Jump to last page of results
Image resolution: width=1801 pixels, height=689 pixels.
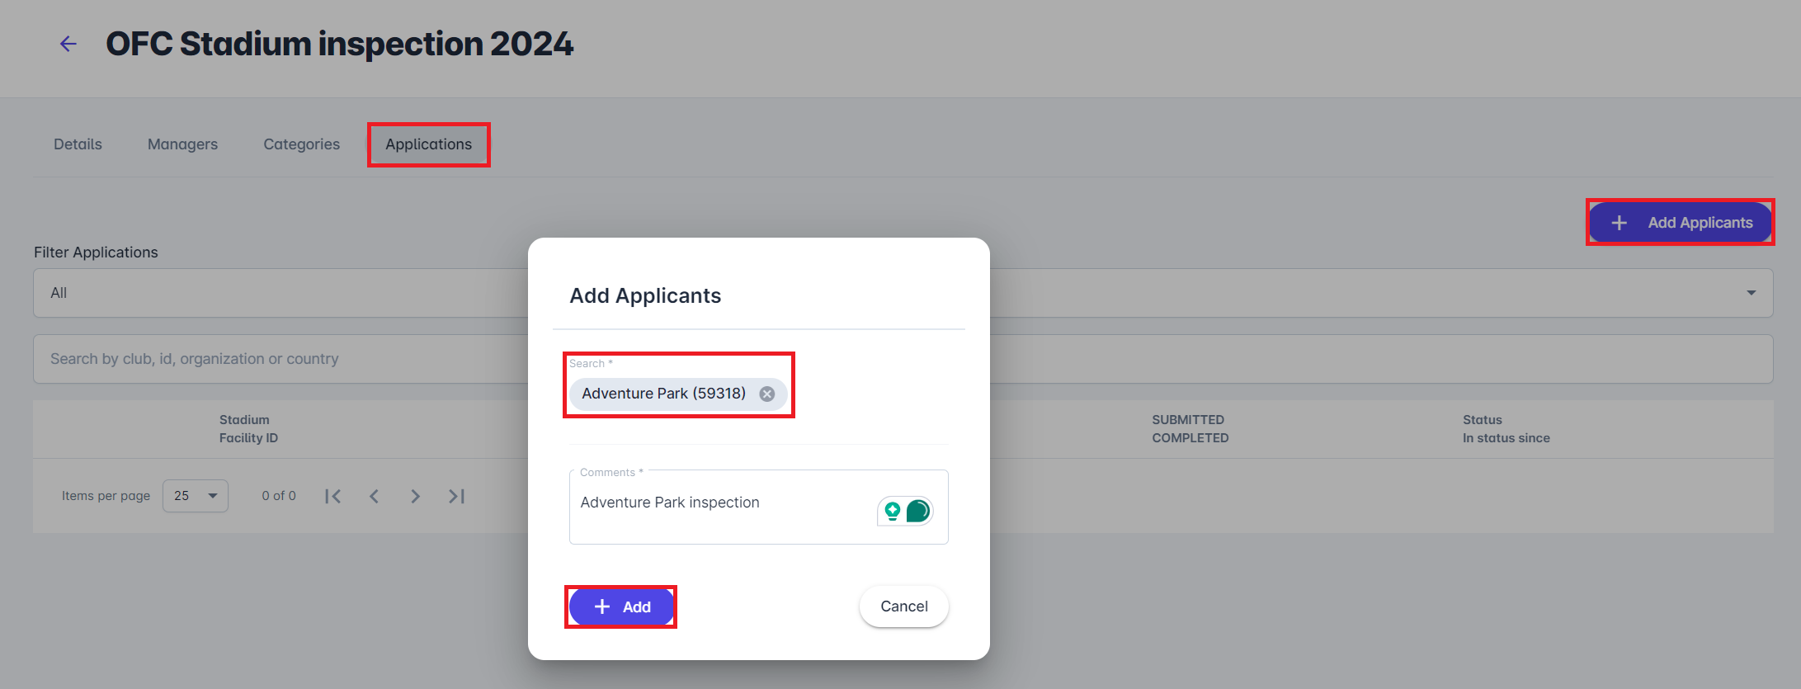(456, 496)
